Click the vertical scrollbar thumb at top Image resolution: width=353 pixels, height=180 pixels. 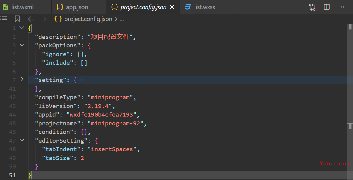click(350, 27)
